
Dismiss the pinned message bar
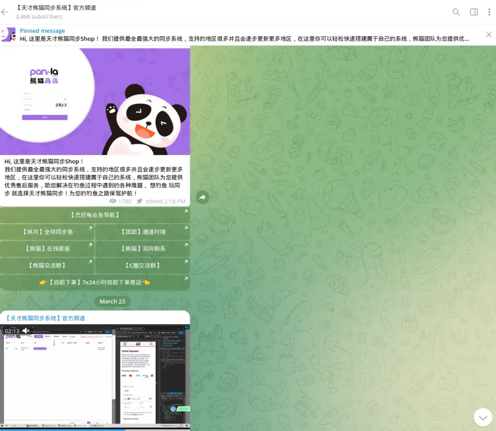pyautogui.click(x=489, y=34)
